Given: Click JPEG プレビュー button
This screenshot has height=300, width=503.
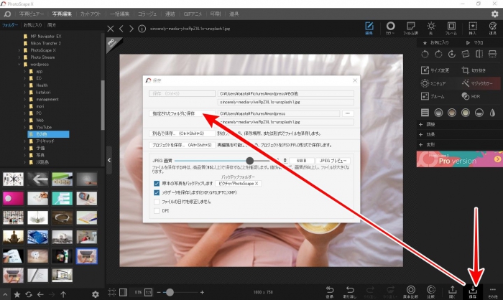Looking at the screenshot, I should pos(333,161).
